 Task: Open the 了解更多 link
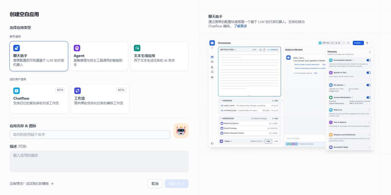coord(241,26)
